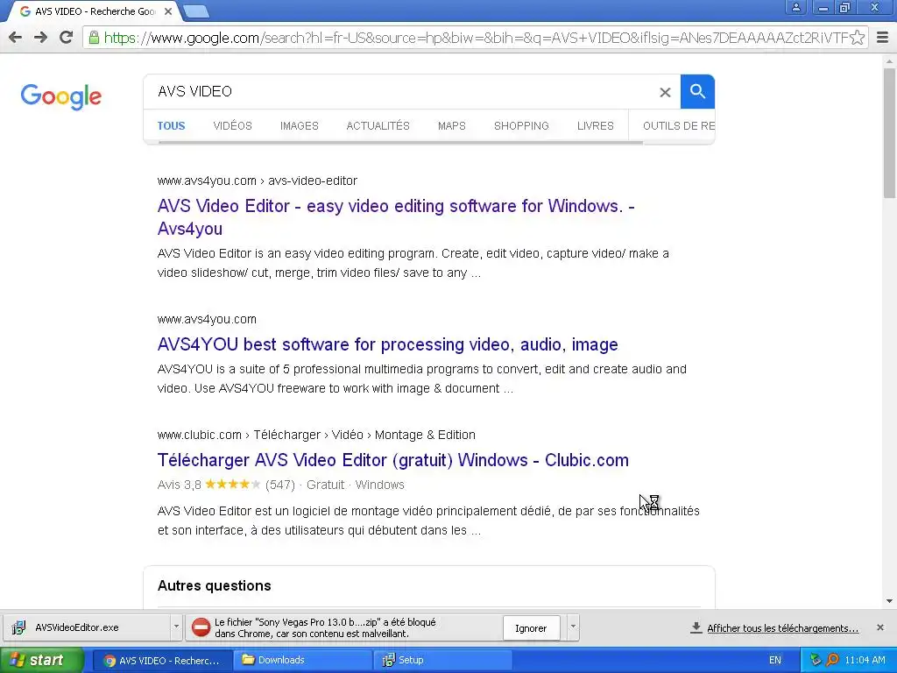Switch to the IMAGES tab
Viewport: 897px width, 673px height.
(300, 126)
